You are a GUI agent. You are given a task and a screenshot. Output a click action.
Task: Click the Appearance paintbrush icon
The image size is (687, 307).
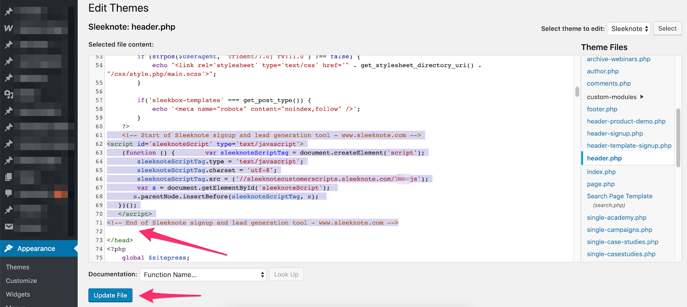9,249
